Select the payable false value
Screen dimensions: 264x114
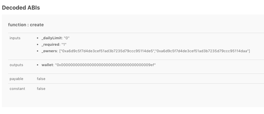(x=41, y=79)
